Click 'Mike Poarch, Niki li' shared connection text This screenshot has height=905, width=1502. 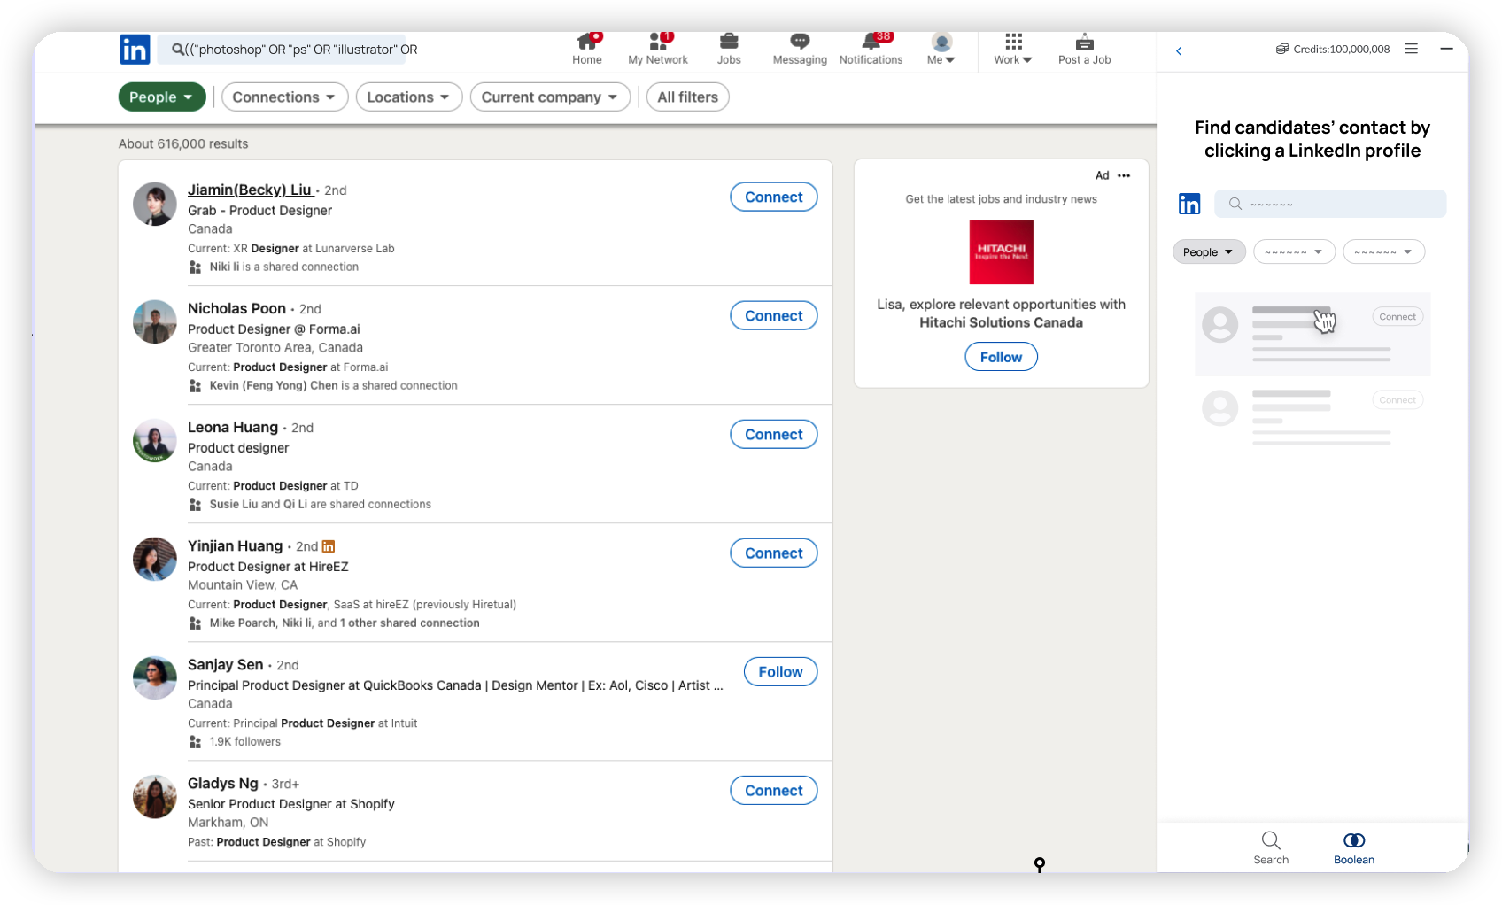coord(345,623)
